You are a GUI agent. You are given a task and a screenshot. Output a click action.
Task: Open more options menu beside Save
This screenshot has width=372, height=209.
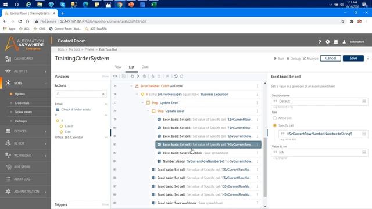pyautogui.click(x=368, y=58)
